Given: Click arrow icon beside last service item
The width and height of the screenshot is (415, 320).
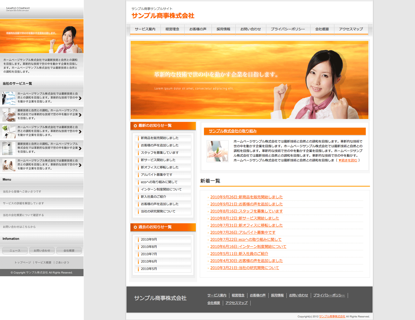Looking at the screenshot, I should pos(80,165).
